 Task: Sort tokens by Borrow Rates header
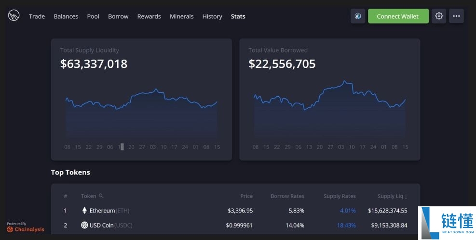click(x=287, y=196)
